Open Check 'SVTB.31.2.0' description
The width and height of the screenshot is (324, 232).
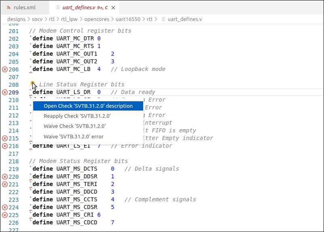tap(88, 106)
